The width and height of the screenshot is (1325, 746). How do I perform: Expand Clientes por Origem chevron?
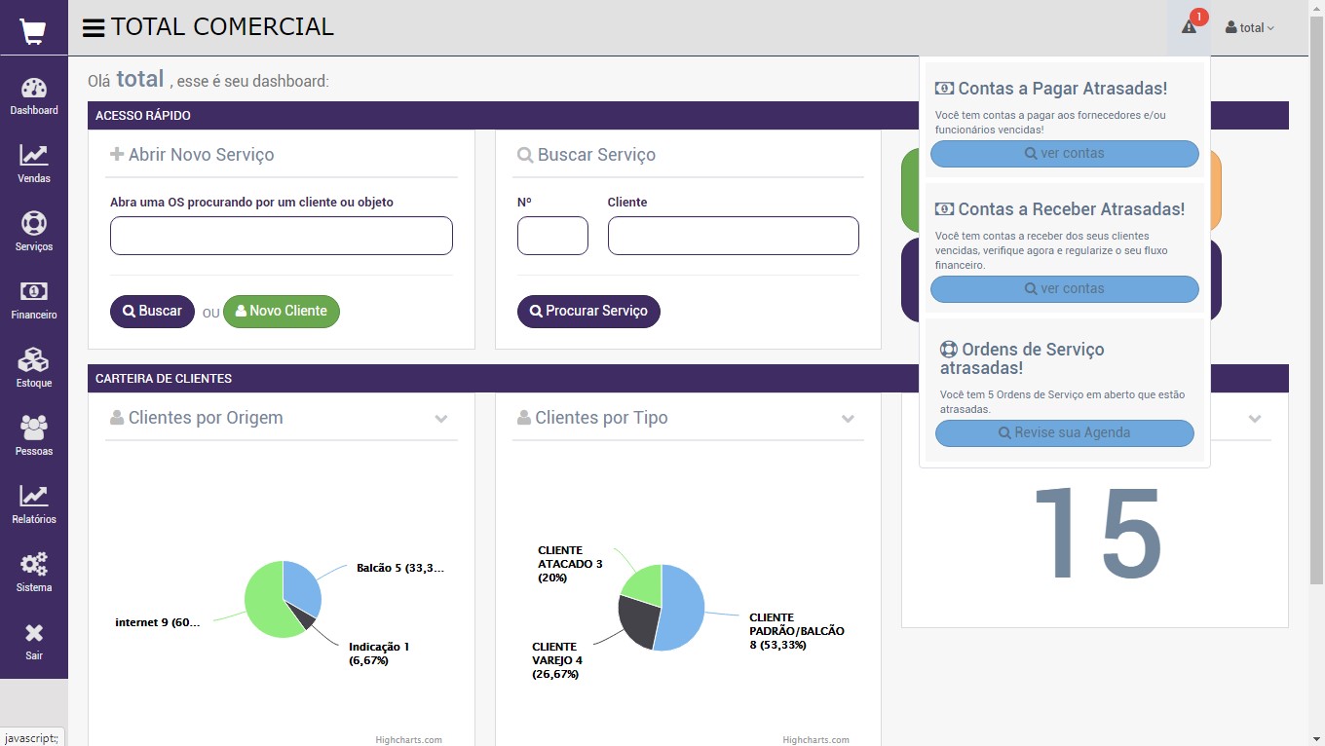(x=441, y=419)
